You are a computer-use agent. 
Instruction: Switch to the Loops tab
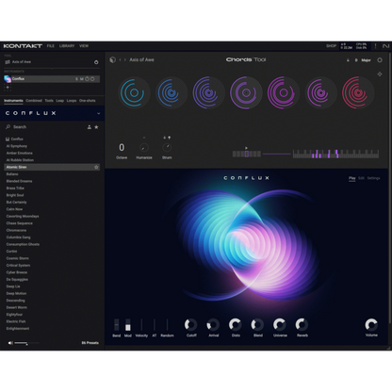72,101
